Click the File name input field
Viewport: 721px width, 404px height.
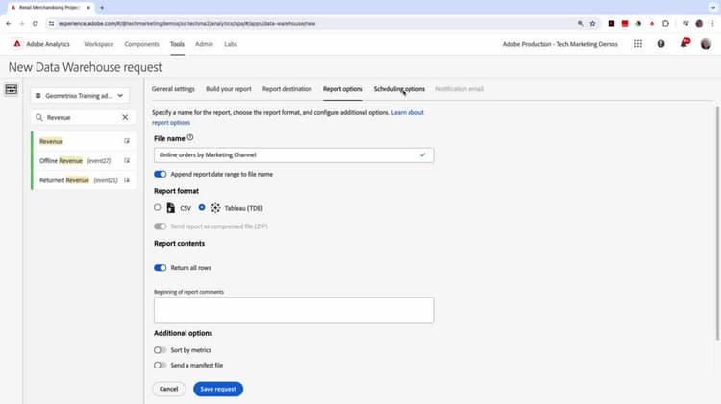(293, 155)
